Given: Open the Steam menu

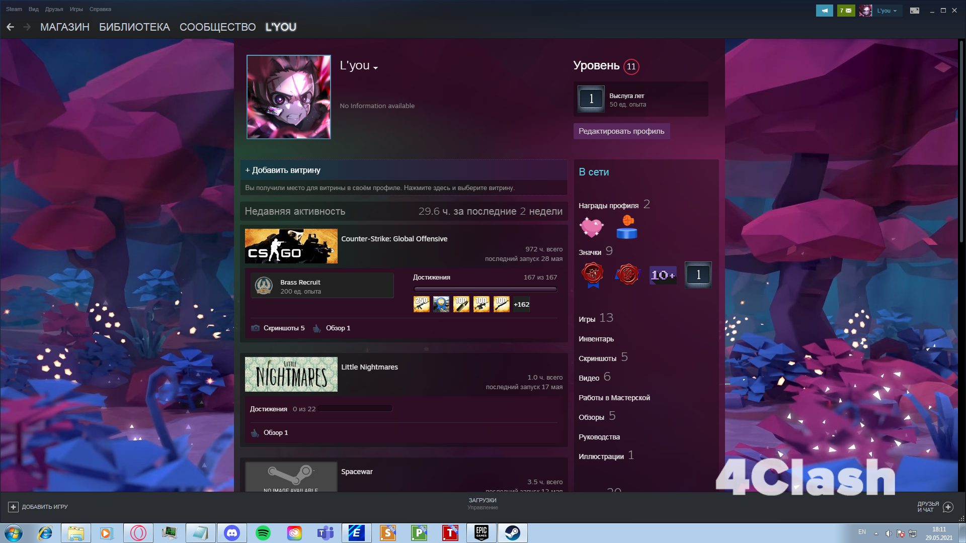Looking at the screenshot, I should (x=14, y=9).
